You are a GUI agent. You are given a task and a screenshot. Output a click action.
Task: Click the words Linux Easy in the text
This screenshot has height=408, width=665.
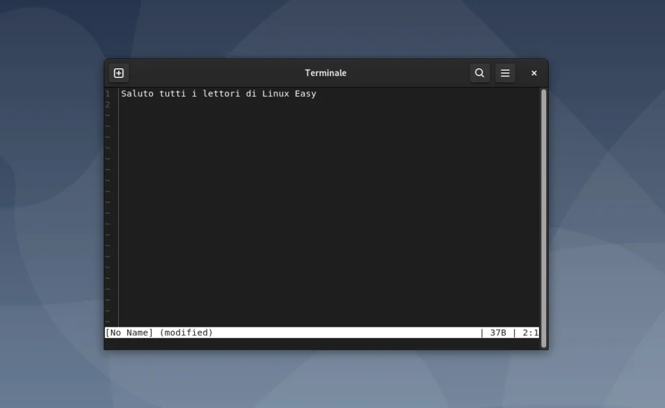(291, 94)
